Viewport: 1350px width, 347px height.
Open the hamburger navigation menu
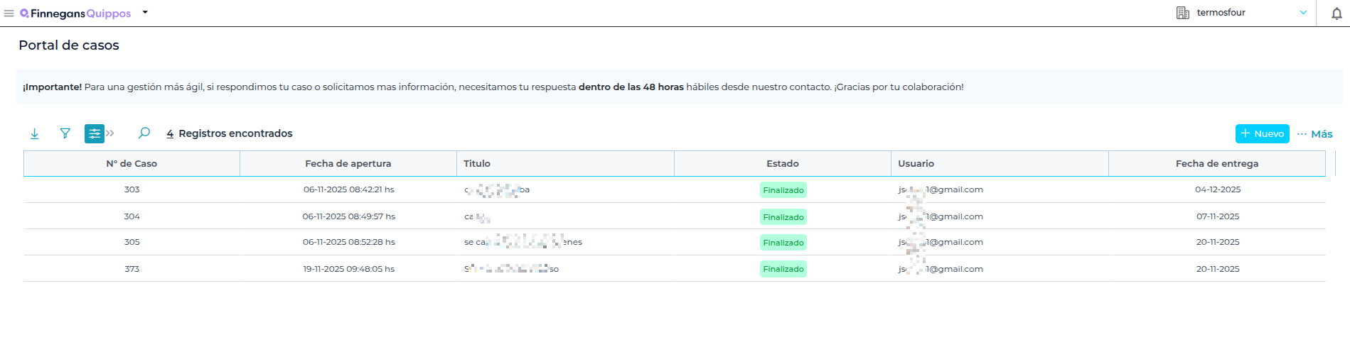pyautogui.click(x=9, y=13)
